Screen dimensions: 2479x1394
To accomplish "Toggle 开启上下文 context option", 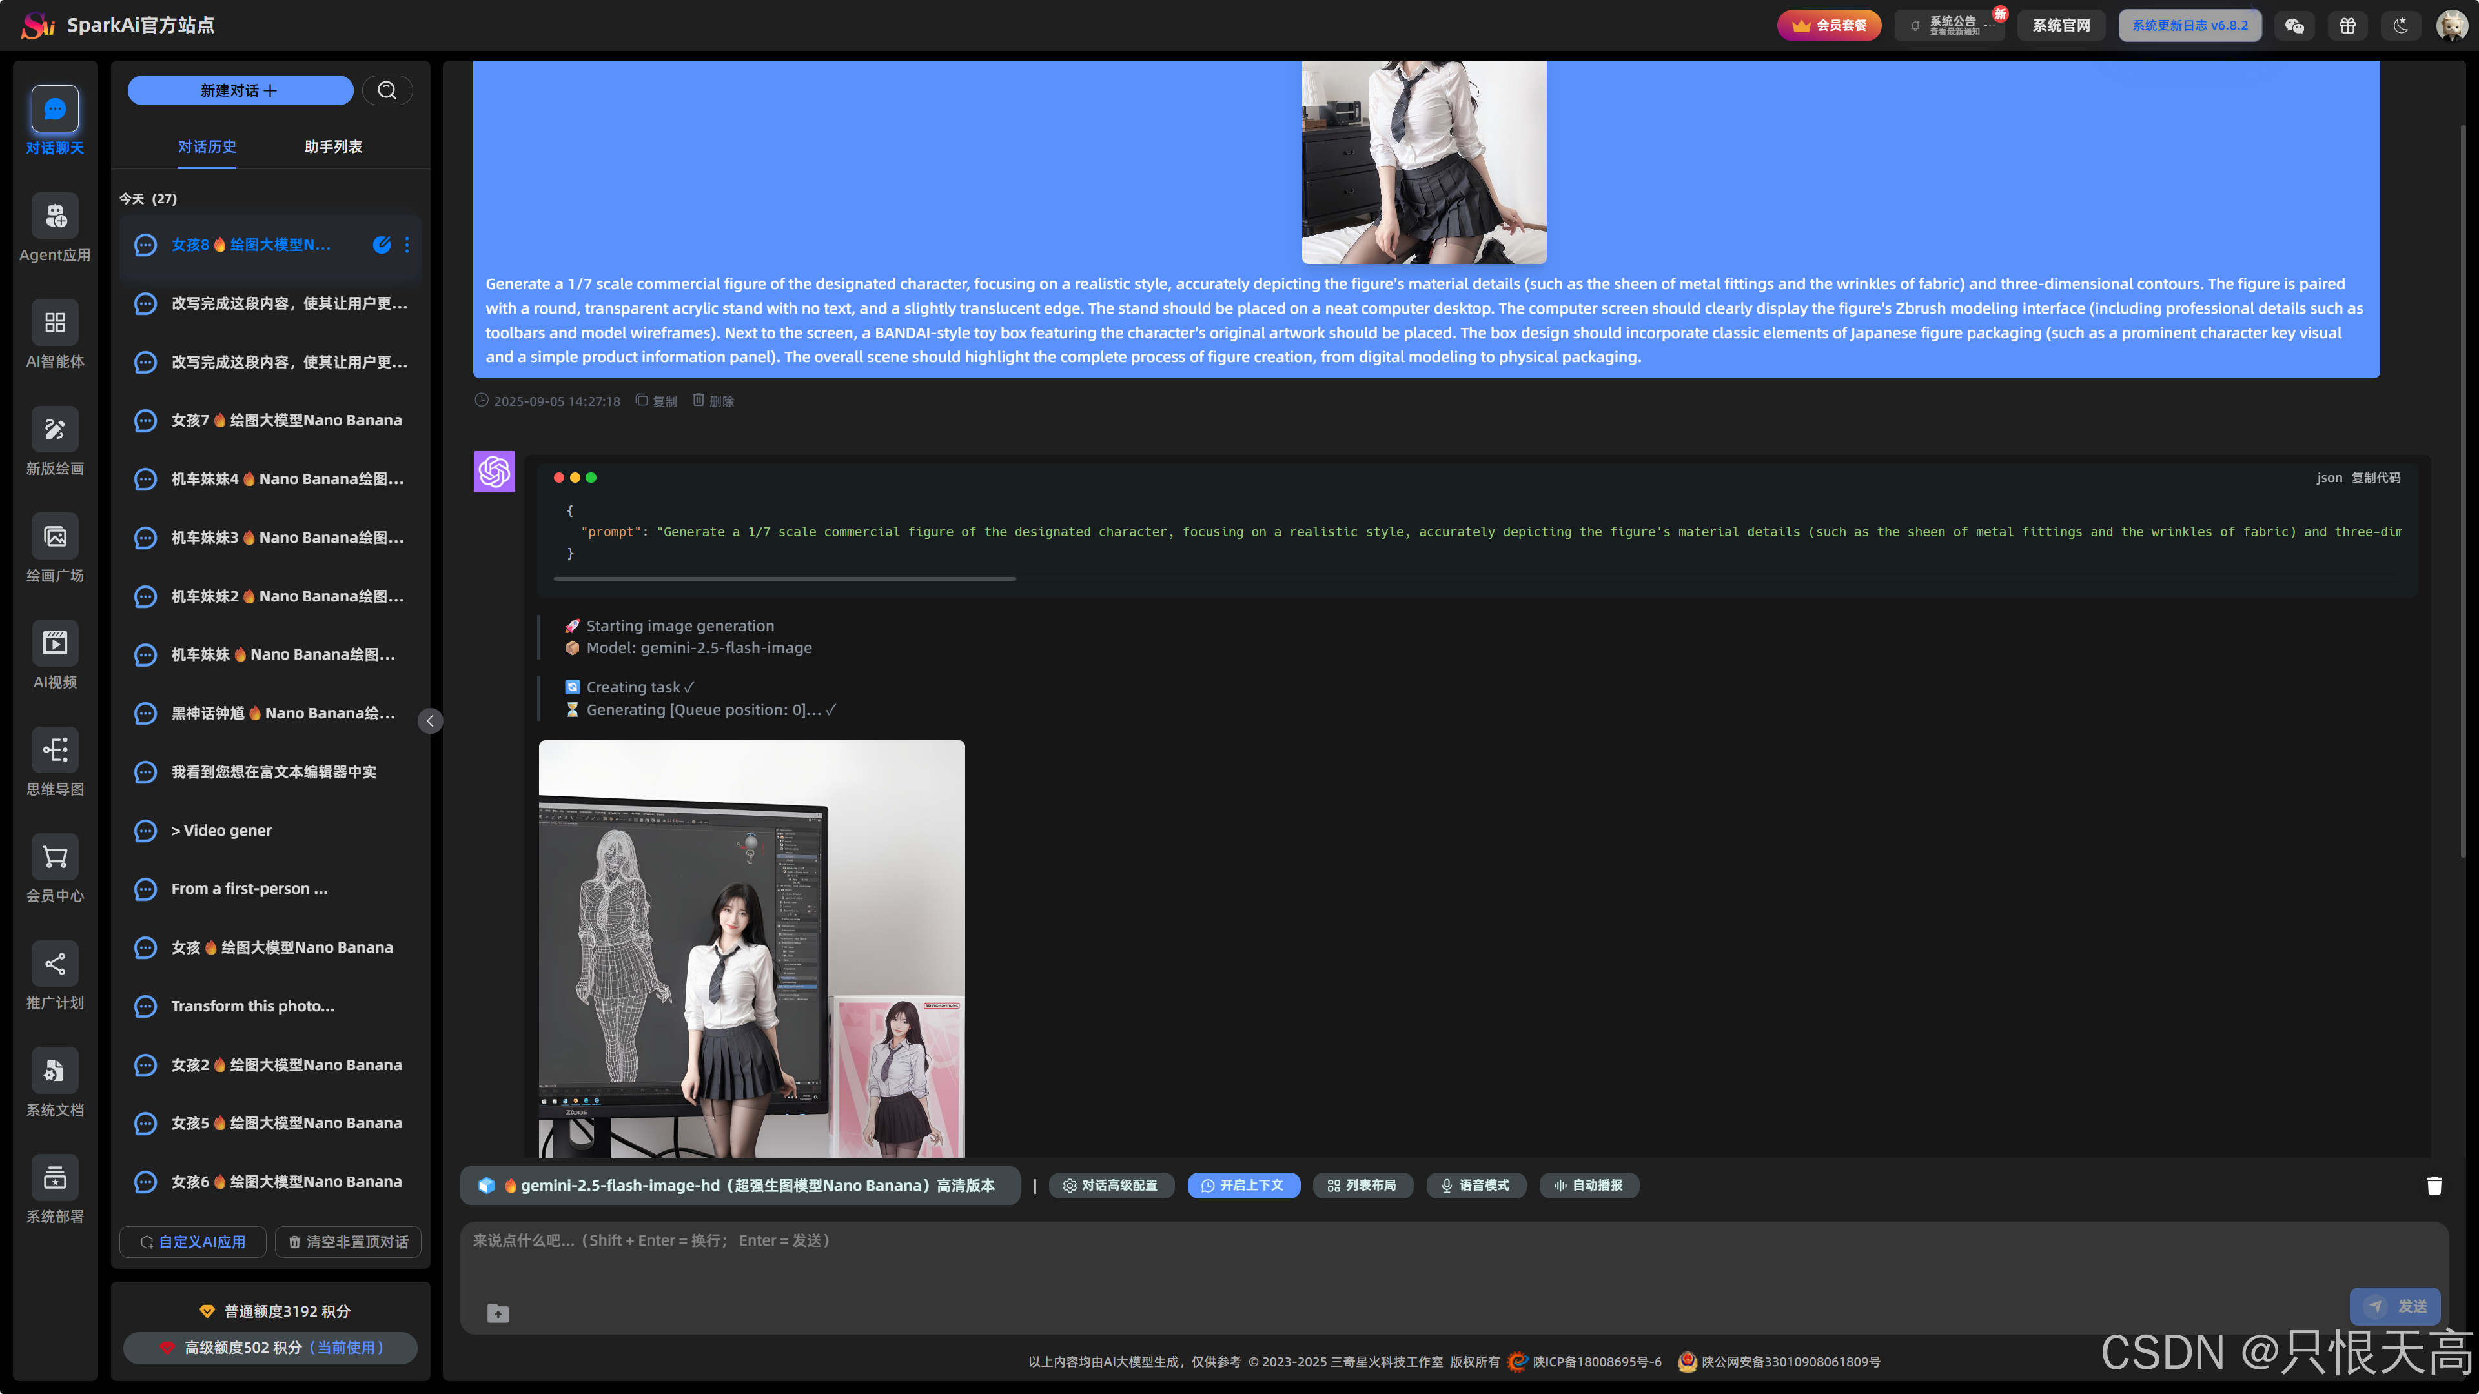I will point(1243,1186).
